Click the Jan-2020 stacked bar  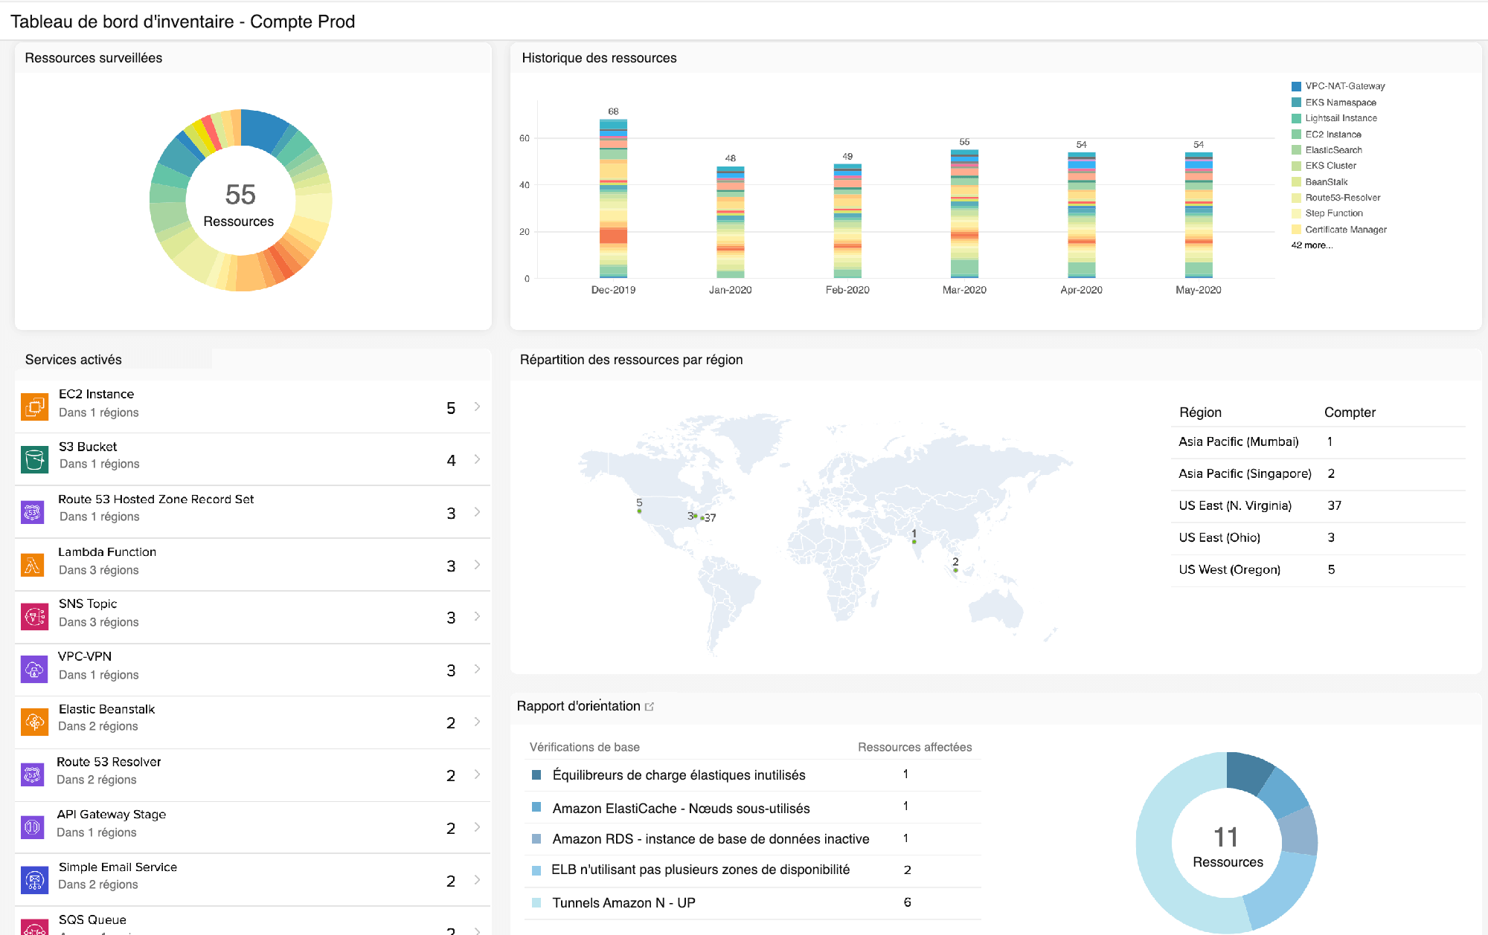tap(730, 222)
